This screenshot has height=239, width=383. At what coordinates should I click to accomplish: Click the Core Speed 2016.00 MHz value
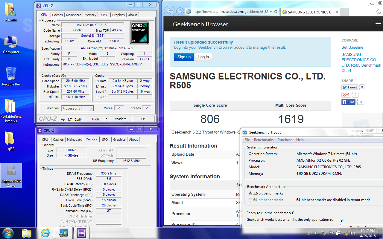(x=76, y=81)
